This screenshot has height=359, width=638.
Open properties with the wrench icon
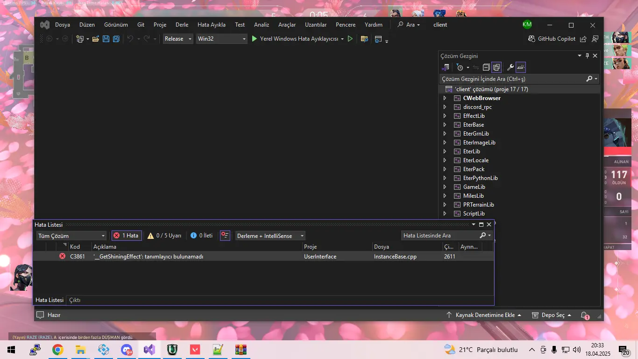point(510,67)
